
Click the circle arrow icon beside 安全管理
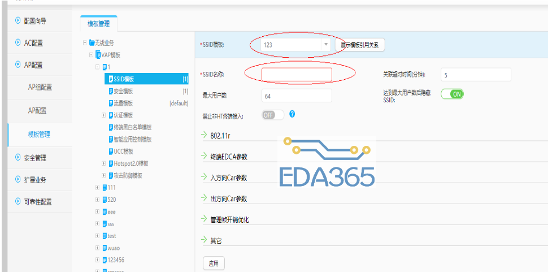[x=18, y=158]
